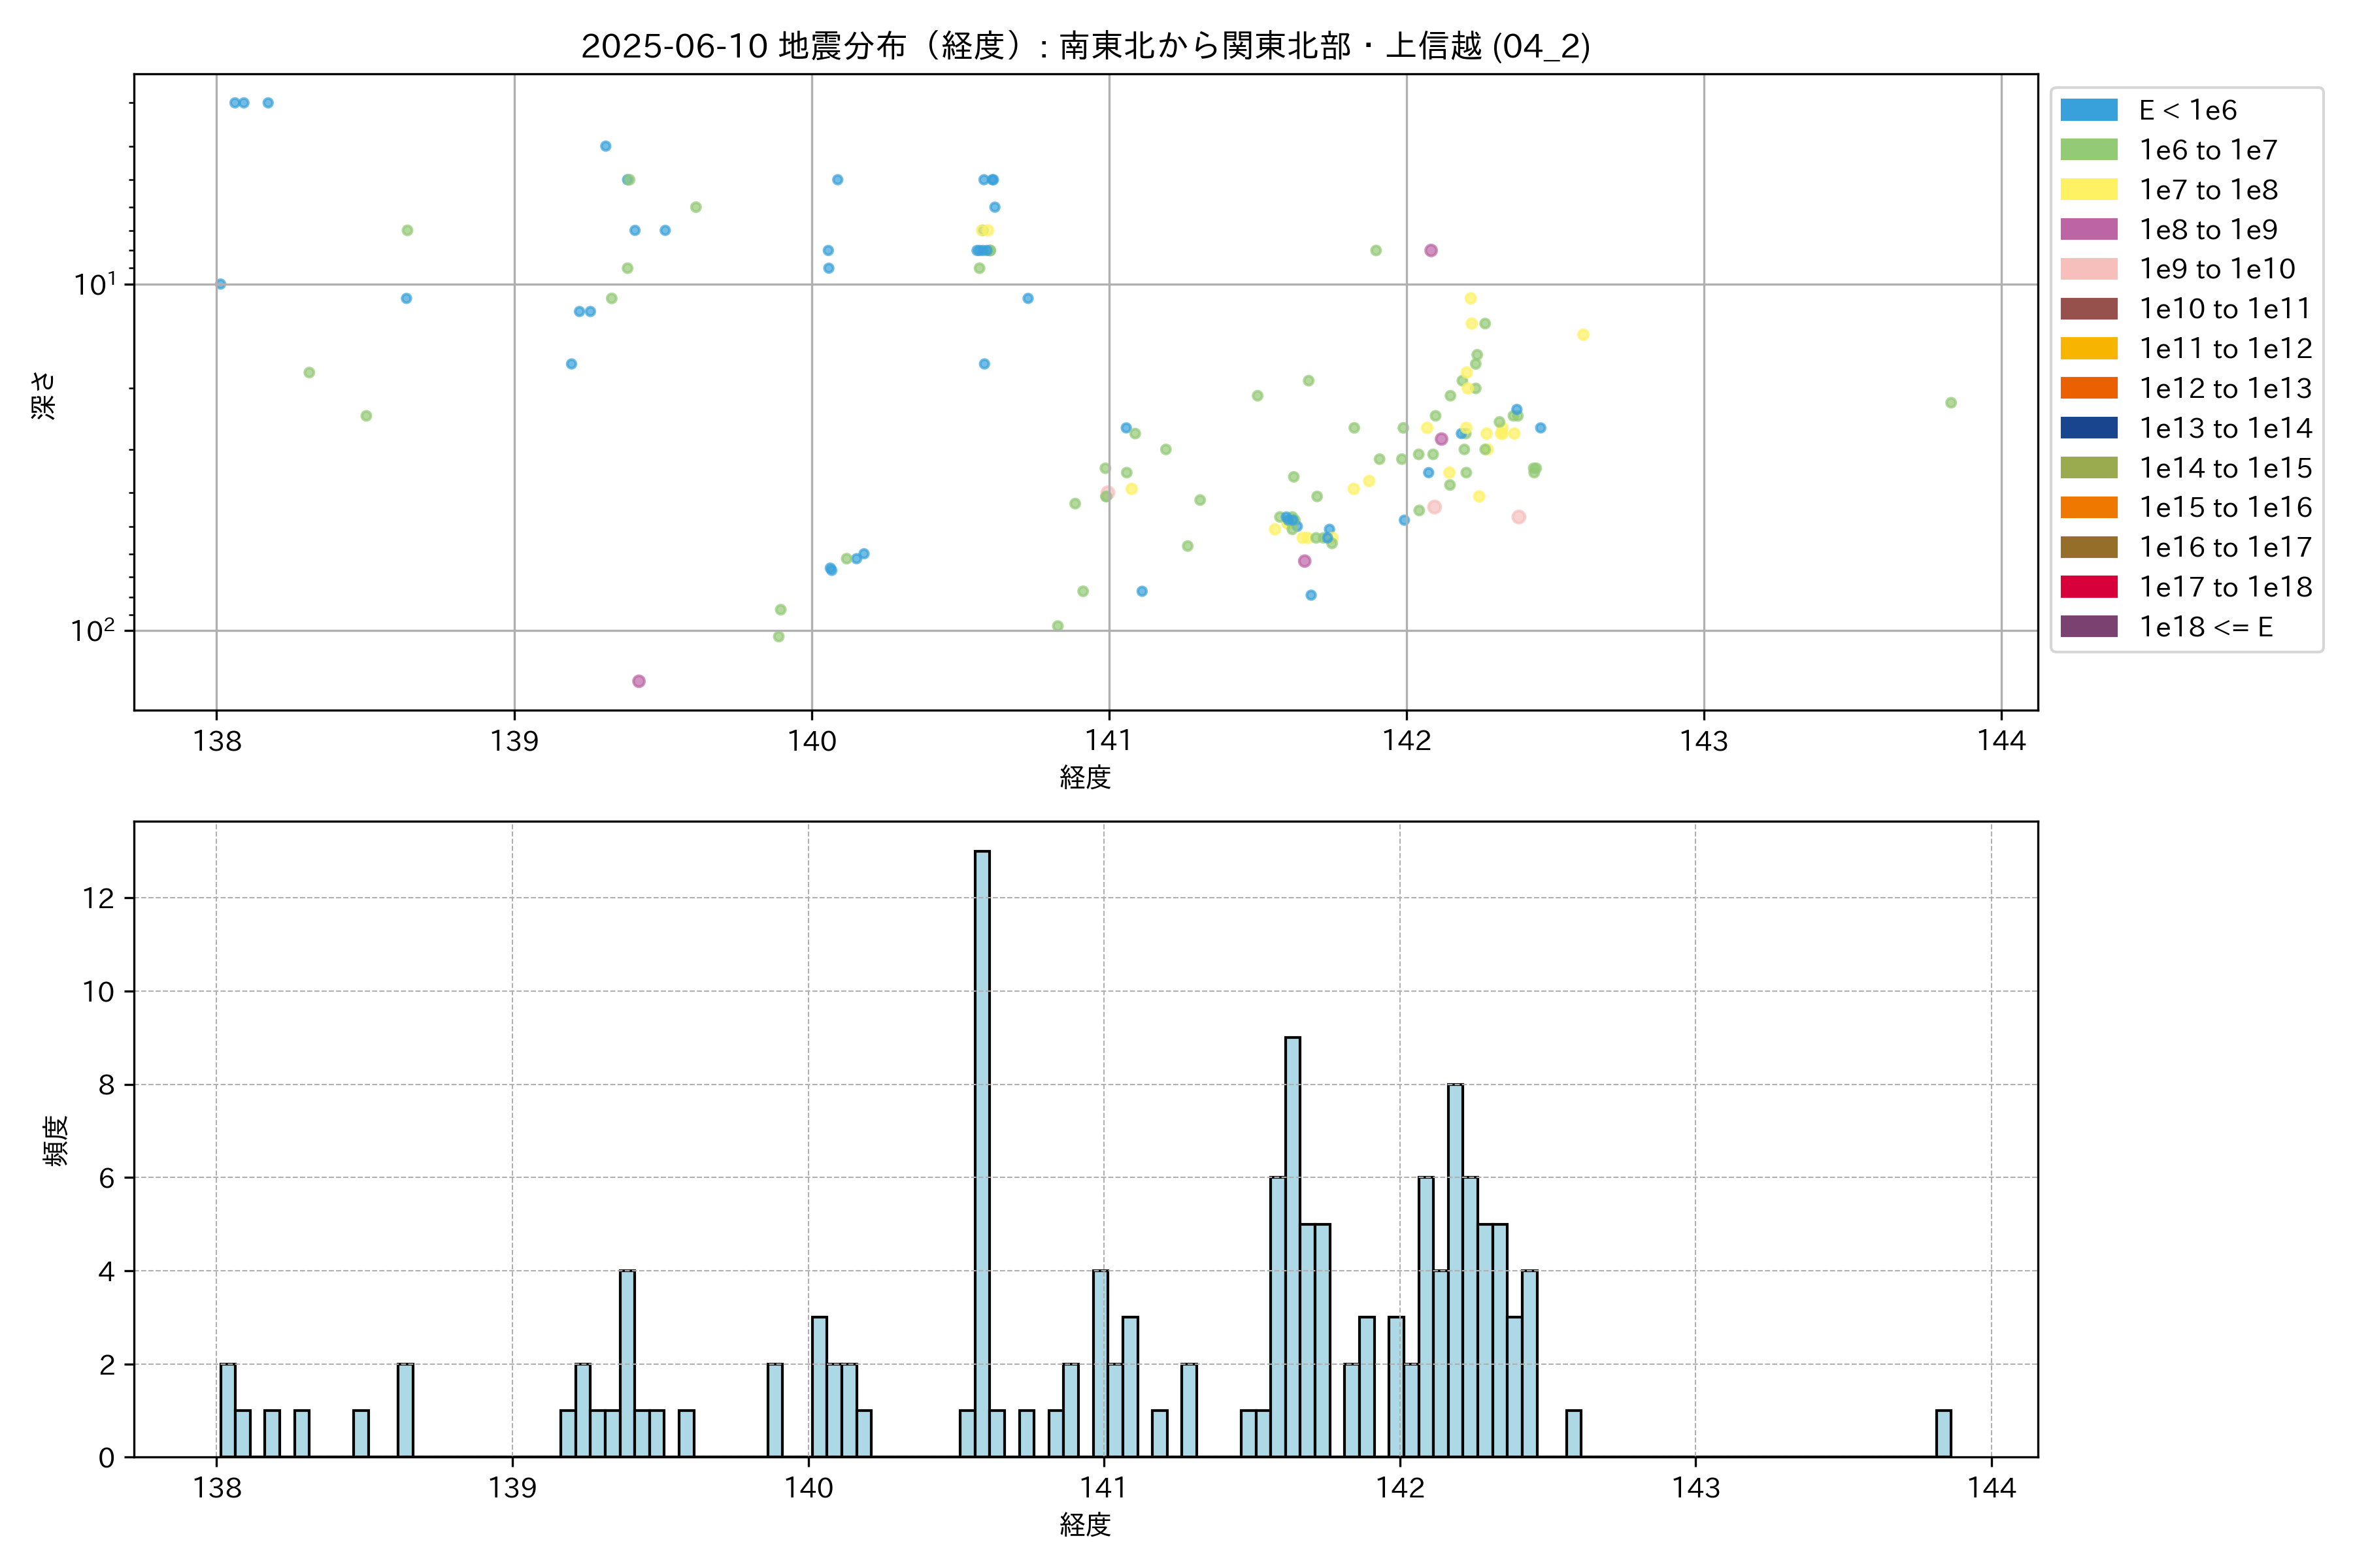The height and width of the screenshot is (1568, 2353).
Task: Click the '1e10 to 1e11' legend label
Action: coord(2225,309)
